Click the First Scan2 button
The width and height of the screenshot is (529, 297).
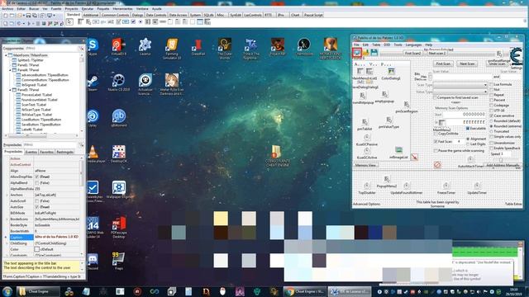pyautogui.click(x=412, y=53)
